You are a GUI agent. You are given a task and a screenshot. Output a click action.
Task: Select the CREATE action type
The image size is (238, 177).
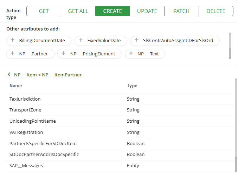click(x=112, y=11)
